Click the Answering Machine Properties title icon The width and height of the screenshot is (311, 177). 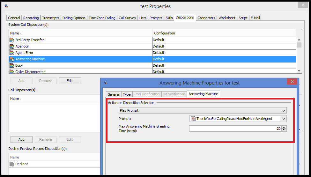(106, 82)
